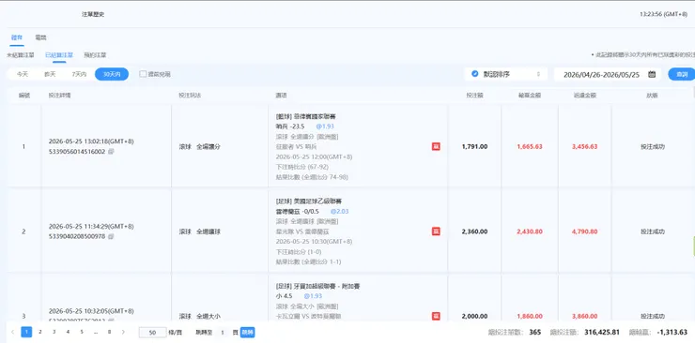Go to page 5
This screenshot has width=695, height=343.
tap(82, 332)
